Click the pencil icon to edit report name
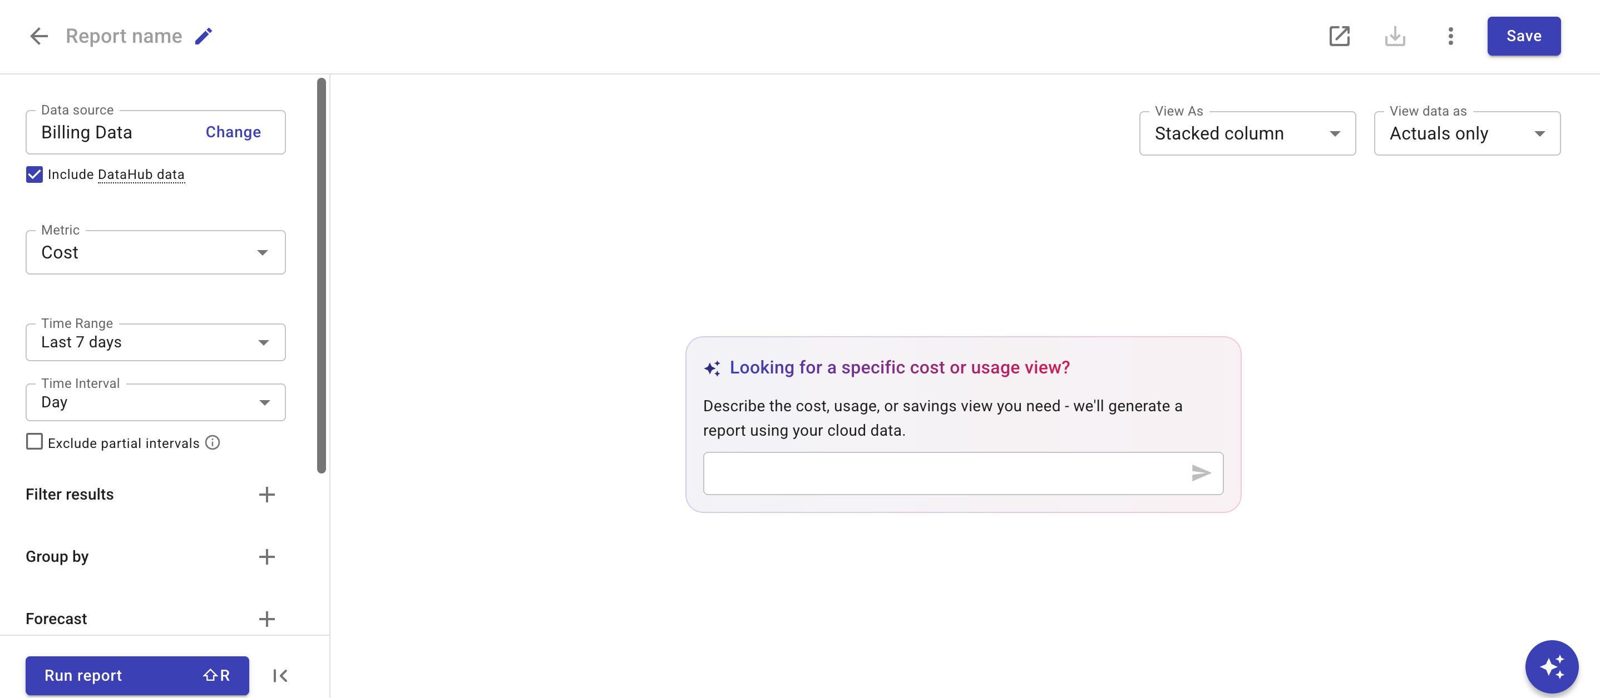Image resolution: width=1600 pixels, height=698 pixels. click(203, 36)
